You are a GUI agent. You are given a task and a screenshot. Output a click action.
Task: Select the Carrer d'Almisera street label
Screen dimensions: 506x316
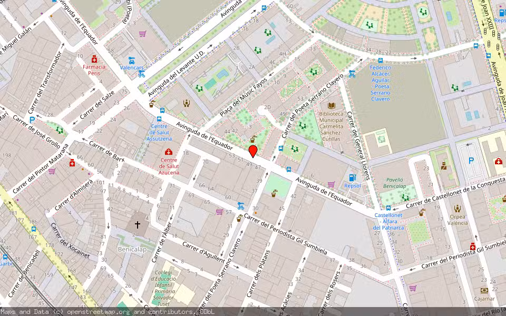pyautogui.click(x=74, y=195)
